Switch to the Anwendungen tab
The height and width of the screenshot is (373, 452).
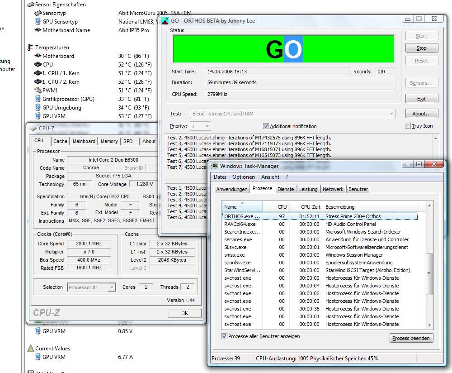pos(232,189)
